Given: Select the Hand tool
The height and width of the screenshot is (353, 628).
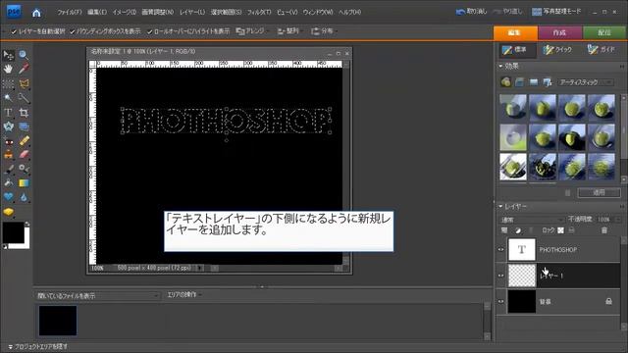Looking at the screenshot, I should click(9, 69).
